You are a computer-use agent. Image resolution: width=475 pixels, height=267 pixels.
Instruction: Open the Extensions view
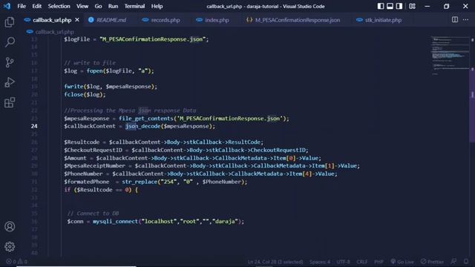pos(10,102)
